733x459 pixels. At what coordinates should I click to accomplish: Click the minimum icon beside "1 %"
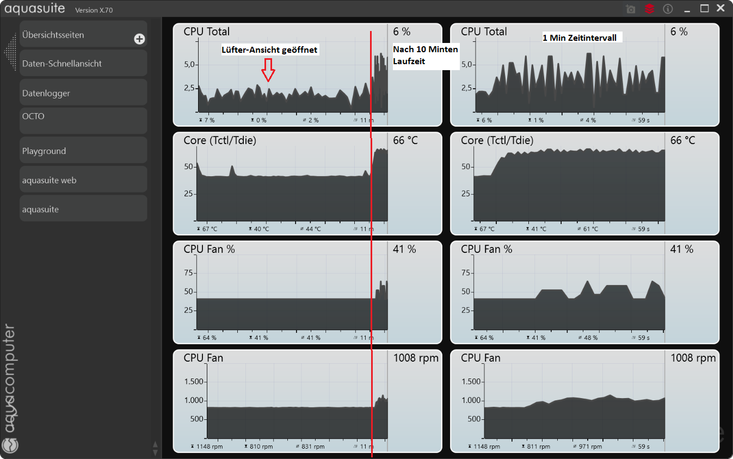[x=530, y=120]
